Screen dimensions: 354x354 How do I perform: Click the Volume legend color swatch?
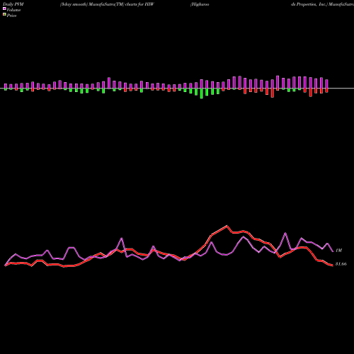click(x=4, y=8)
